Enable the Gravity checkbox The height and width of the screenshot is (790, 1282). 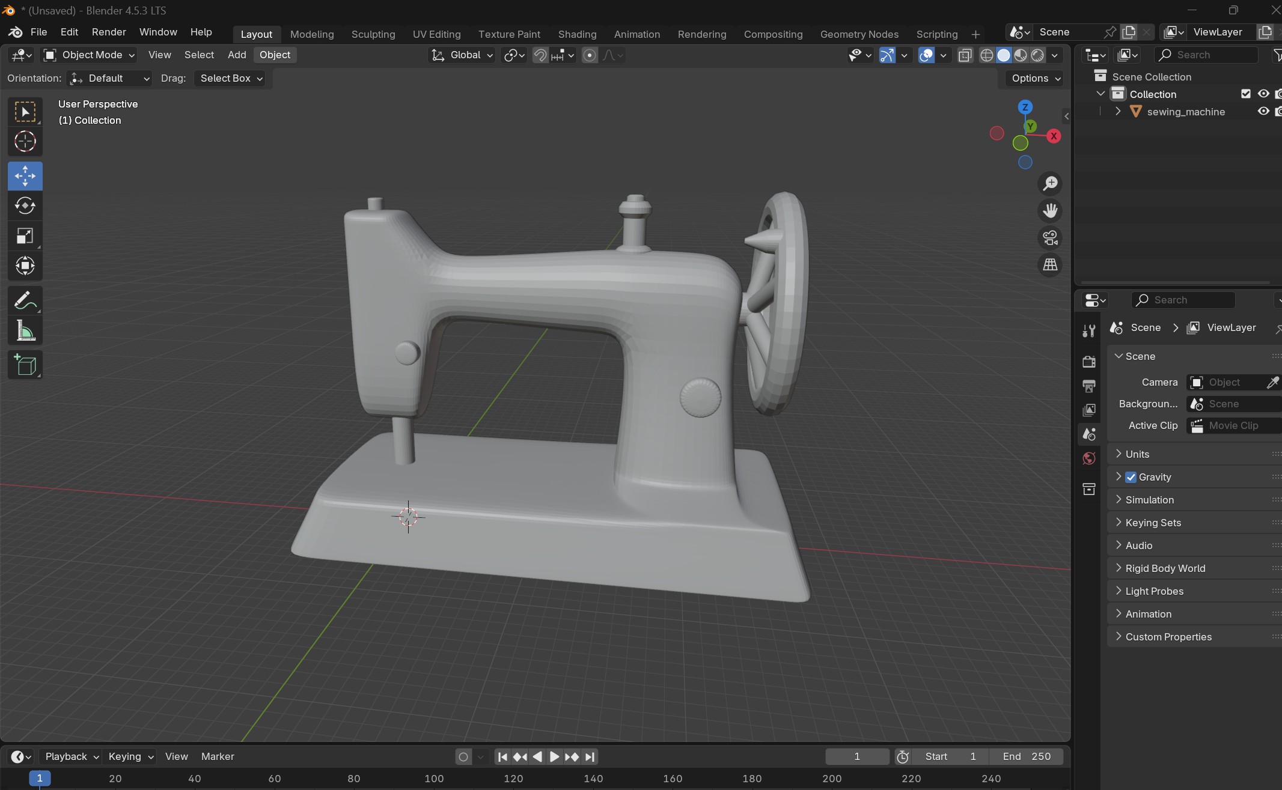[x=1131, y=477]
